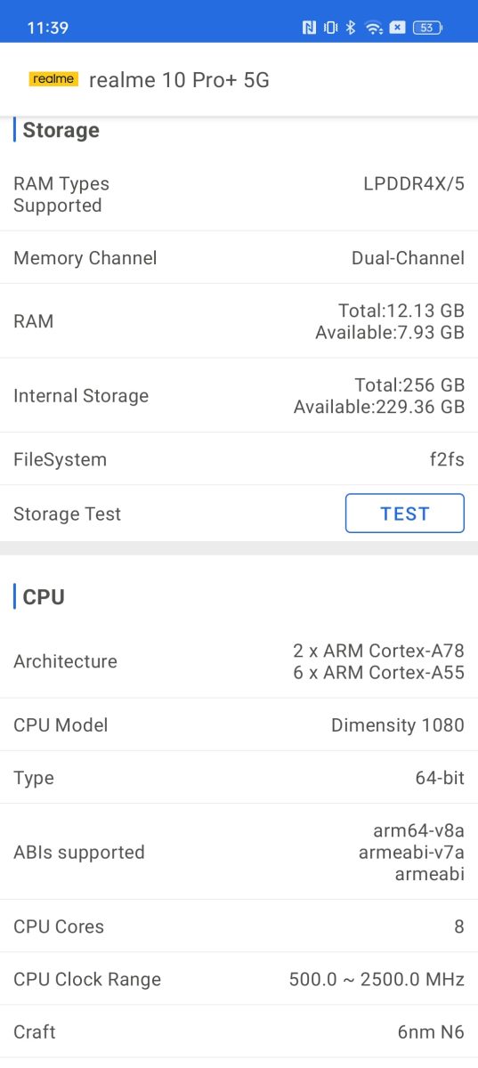Image resolution: width=478 pixels, height=1068 pixels.
Task: Tap the battery level indicator
Action: tap(428, 28)
